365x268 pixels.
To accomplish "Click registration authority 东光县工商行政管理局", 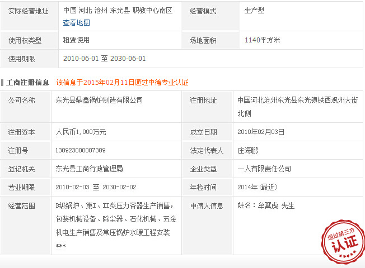I will pos(89,169).
